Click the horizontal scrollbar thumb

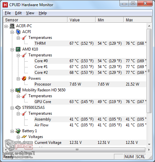pos(77,150)
